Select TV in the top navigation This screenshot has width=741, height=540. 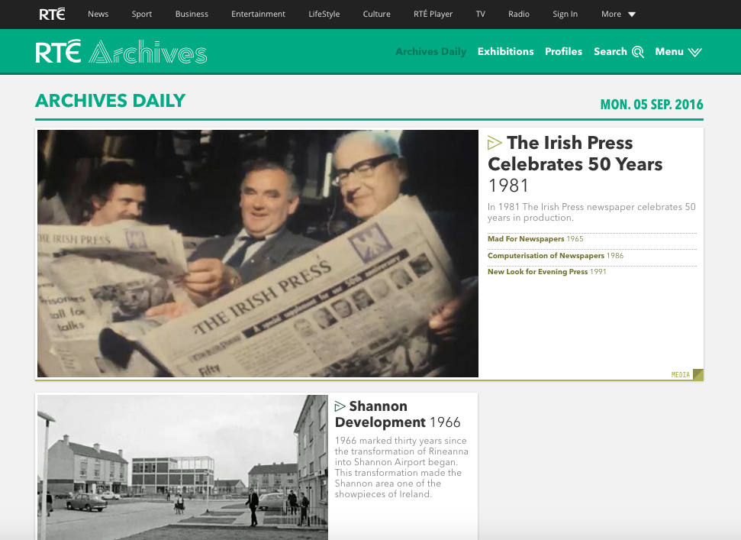coord(481,15)
